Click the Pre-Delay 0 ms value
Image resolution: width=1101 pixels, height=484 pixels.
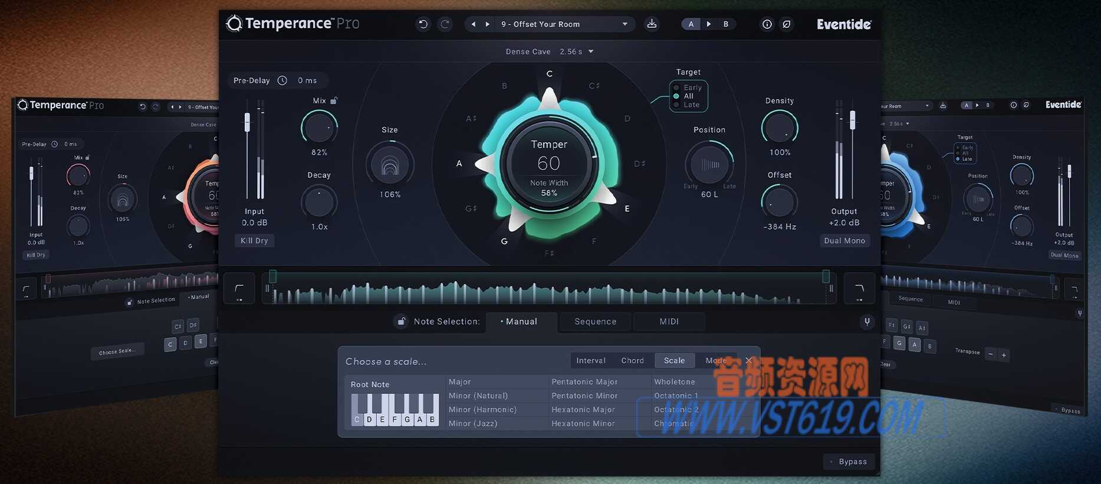click(x=307, y=81)
